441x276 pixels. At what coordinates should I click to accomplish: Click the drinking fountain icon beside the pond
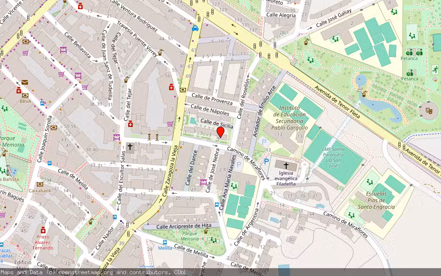coord(365,94)
